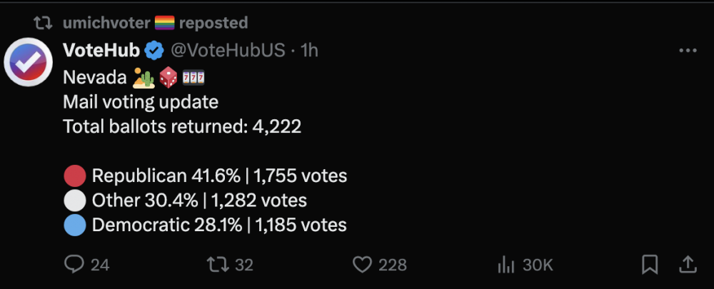
Task: Click the desert cactus emoji after Nevada
Action: 144,76
